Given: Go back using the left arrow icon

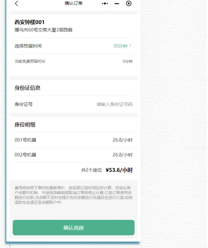Looking at the screenshot, I should tap(16, 4).
